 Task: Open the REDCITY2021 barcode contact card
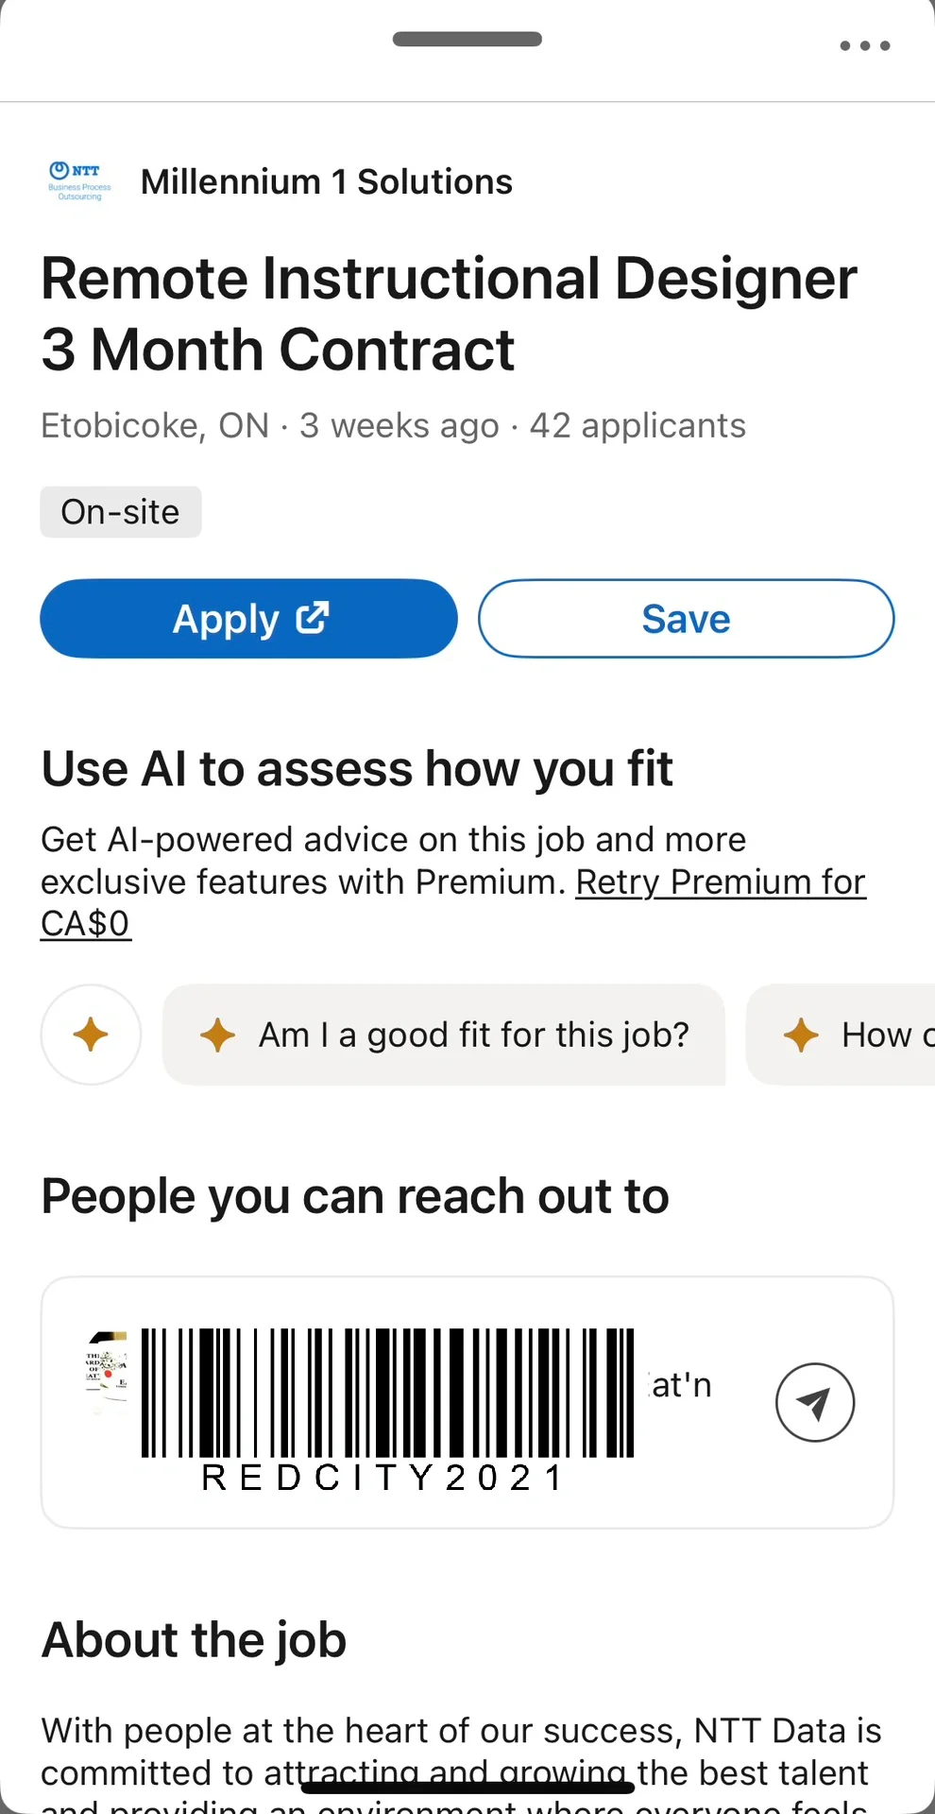coord(467,1402)
